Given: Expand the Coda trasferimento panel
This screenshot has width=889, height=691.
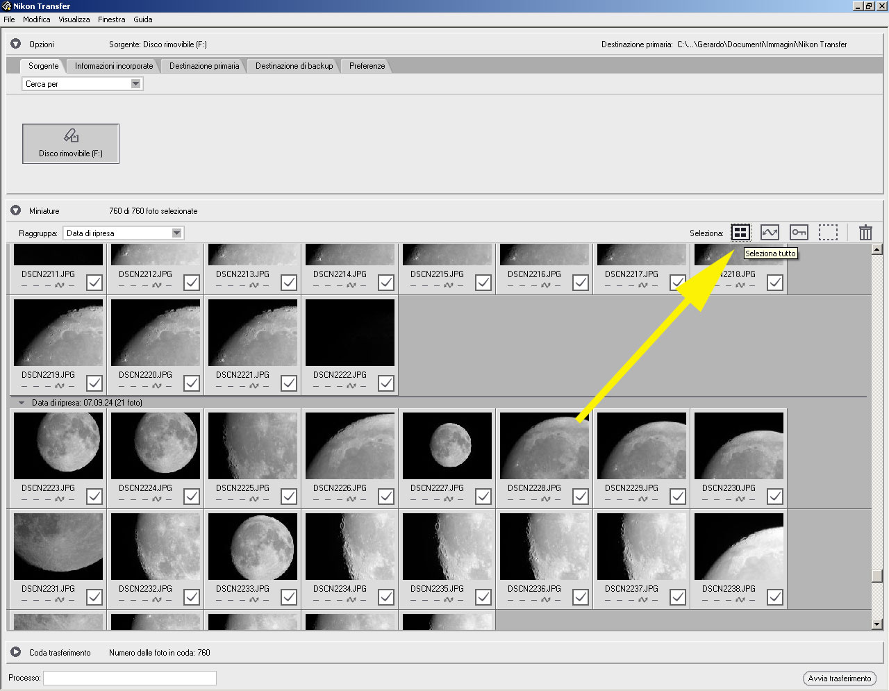Looking at the screenshot, I should [x=15, y=652].
